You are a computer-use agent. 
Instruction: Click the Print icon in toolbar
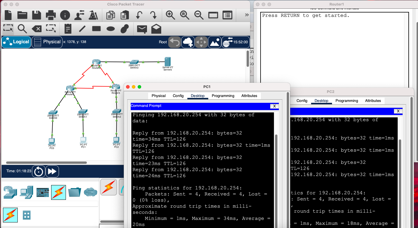coord(51,15)
